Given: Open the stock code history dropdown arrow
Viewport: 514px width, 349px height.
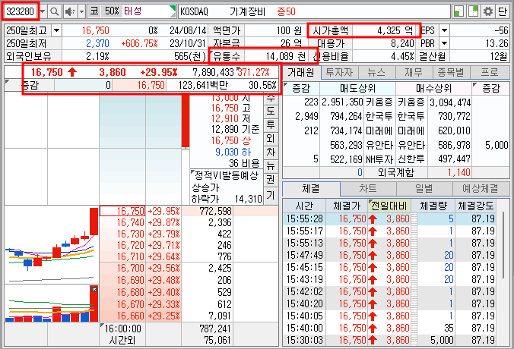Looking at the screenshot, I should coord(43,12).
